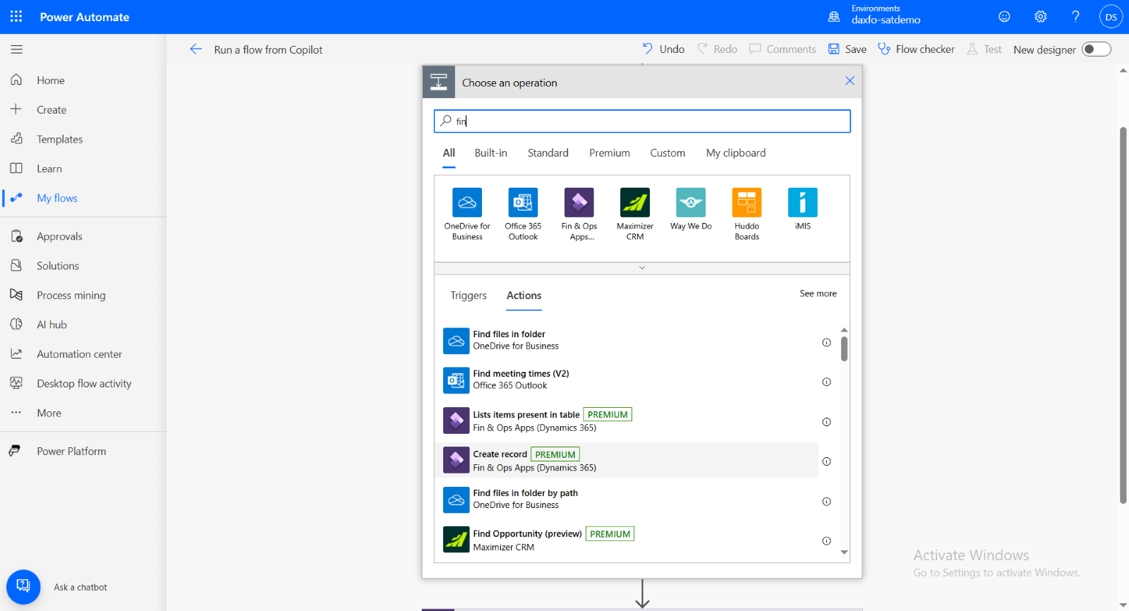Select the Huddo Boards connector icon

coord(747,202)
